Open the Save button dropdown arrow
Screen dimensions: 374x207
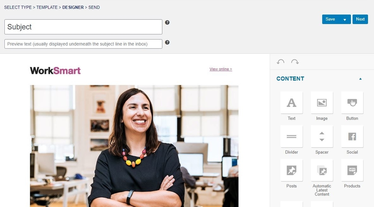point(345,20)
